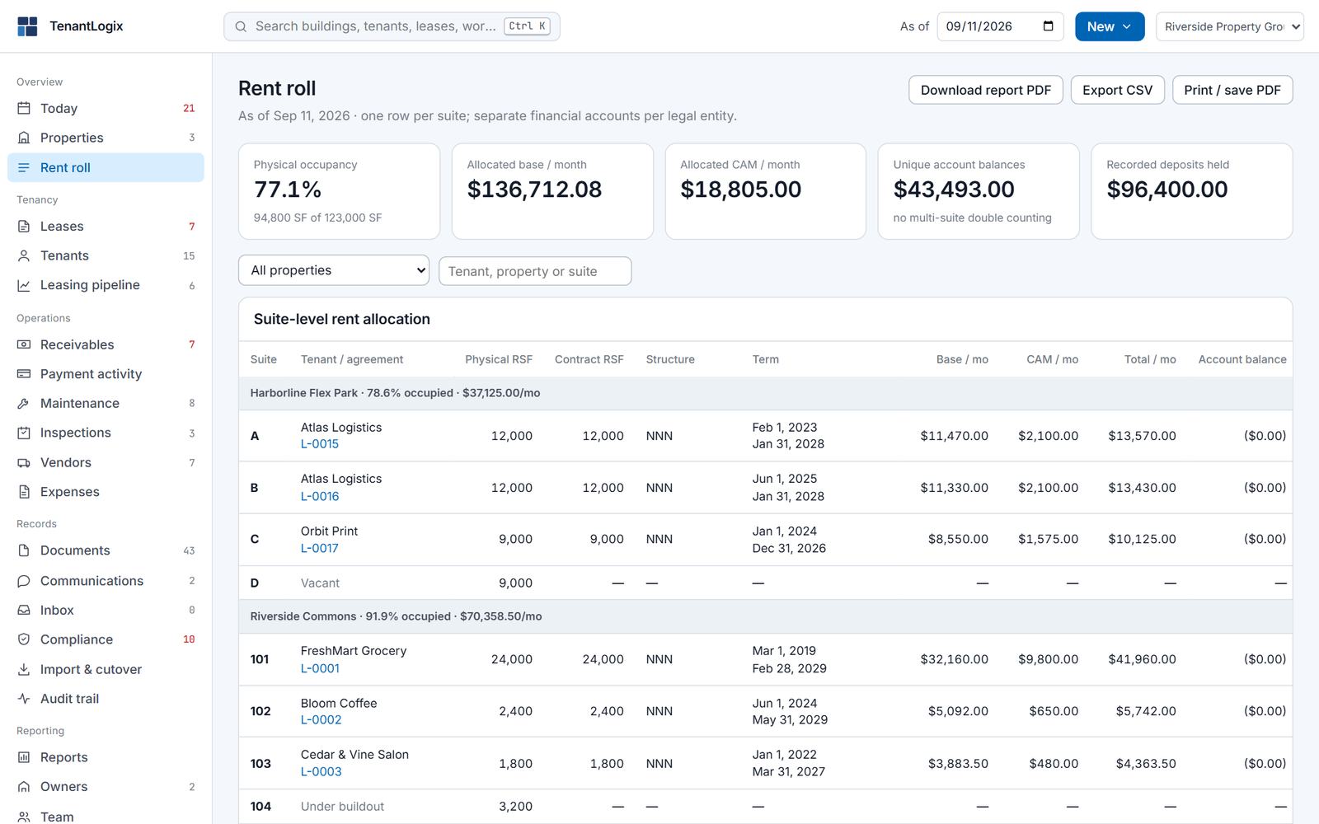Open lease link L-0017
The width and height of the screenshot is (1319, 824).
320,549
